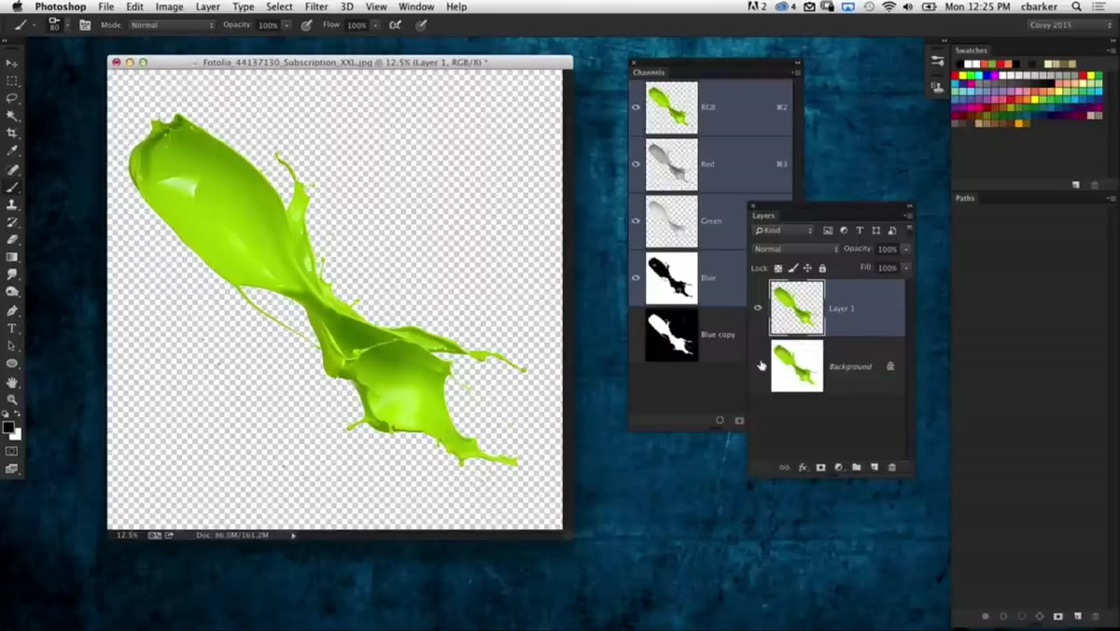Select the Type tool

pyautogui.click(x=12, y=329)
